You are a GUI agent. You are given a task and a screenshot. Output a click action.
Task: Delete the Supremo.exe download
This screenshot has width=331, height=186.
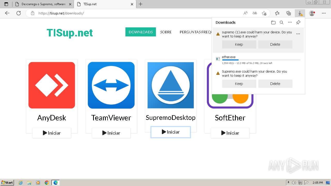(x=275, y=84)
